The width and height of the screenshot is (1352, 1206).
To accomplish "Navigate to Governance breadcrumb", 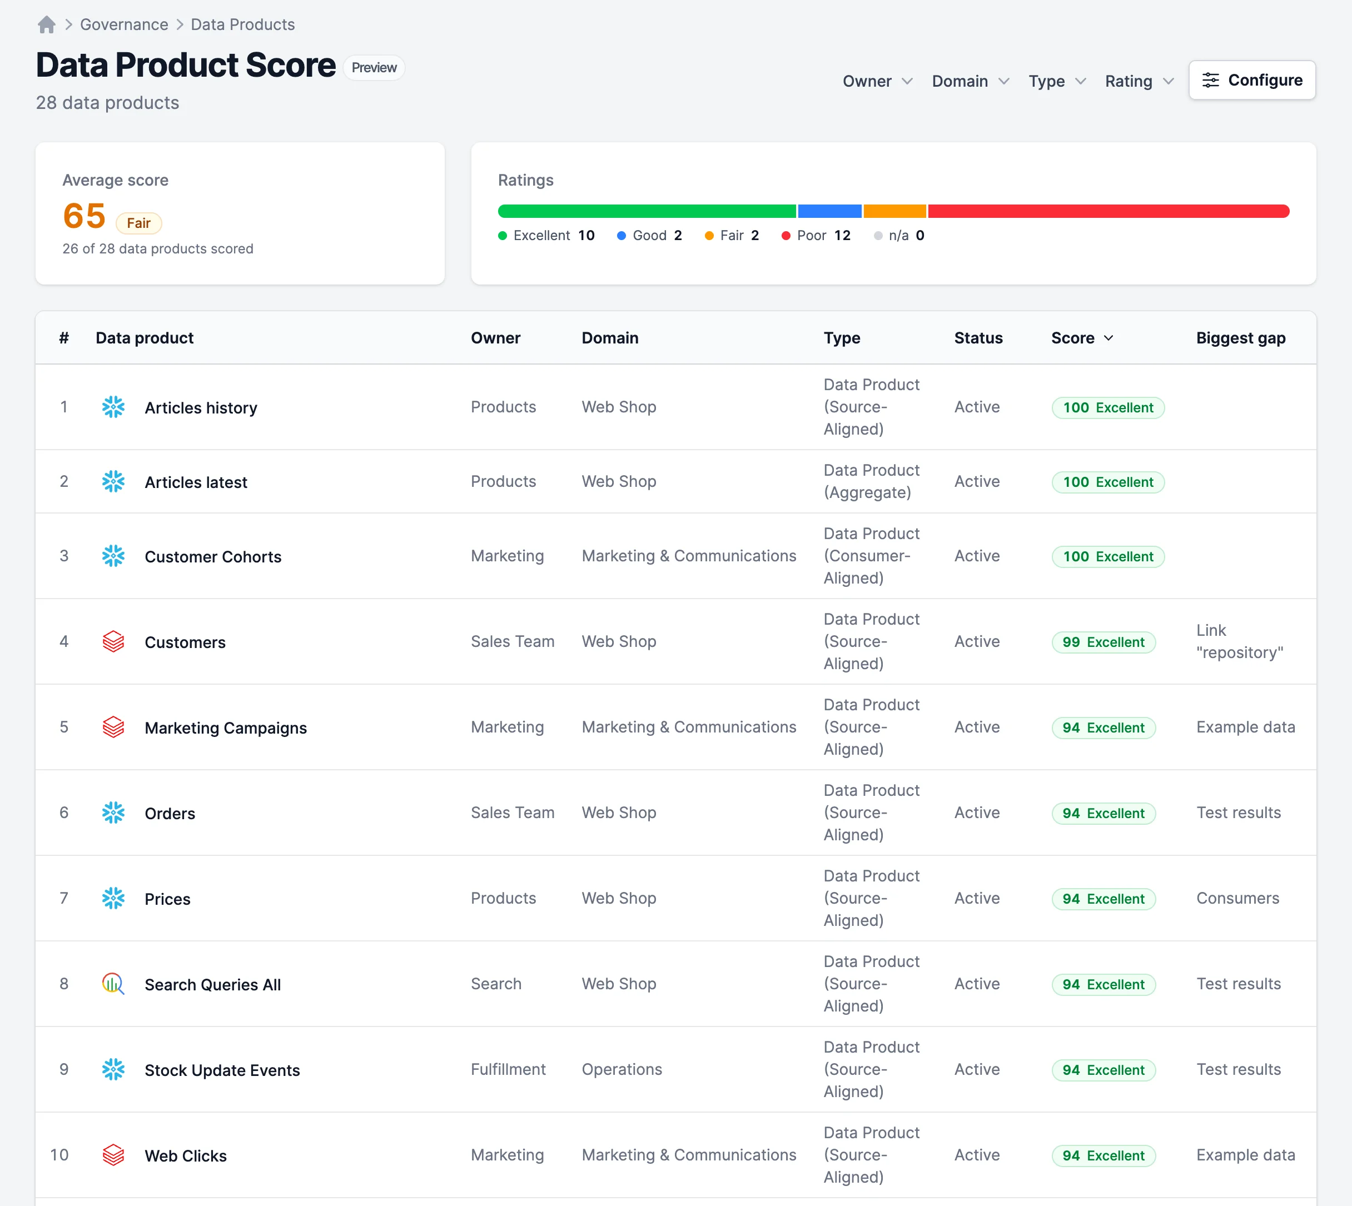I will pos(124,24).
